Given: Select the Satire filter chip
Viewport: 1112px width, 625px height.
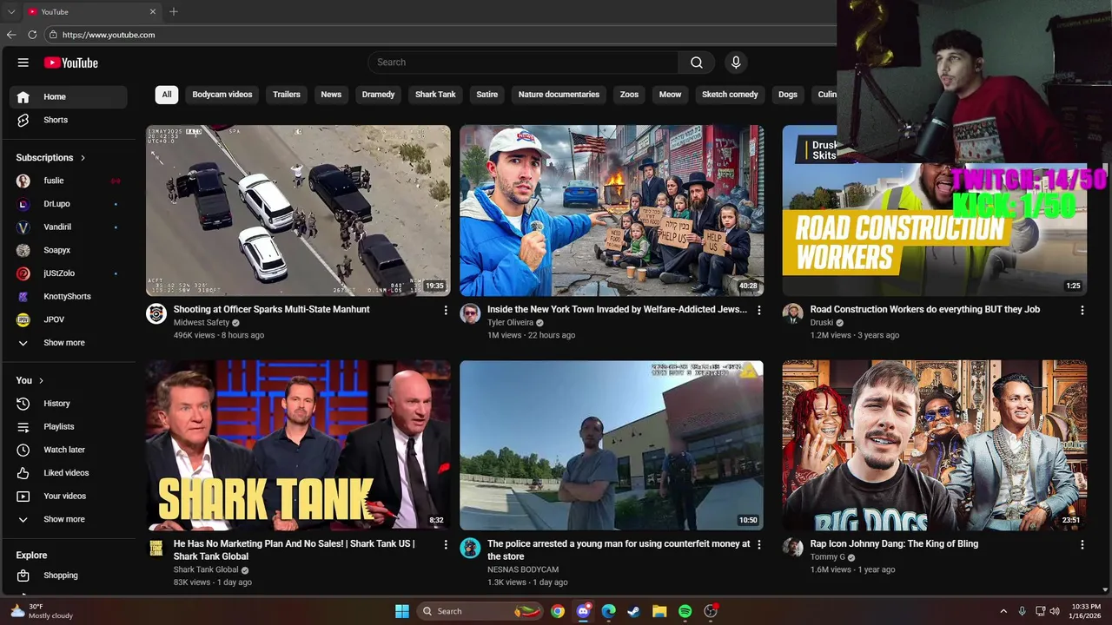Looking at the screenshot, I should [x=487, y=95].
